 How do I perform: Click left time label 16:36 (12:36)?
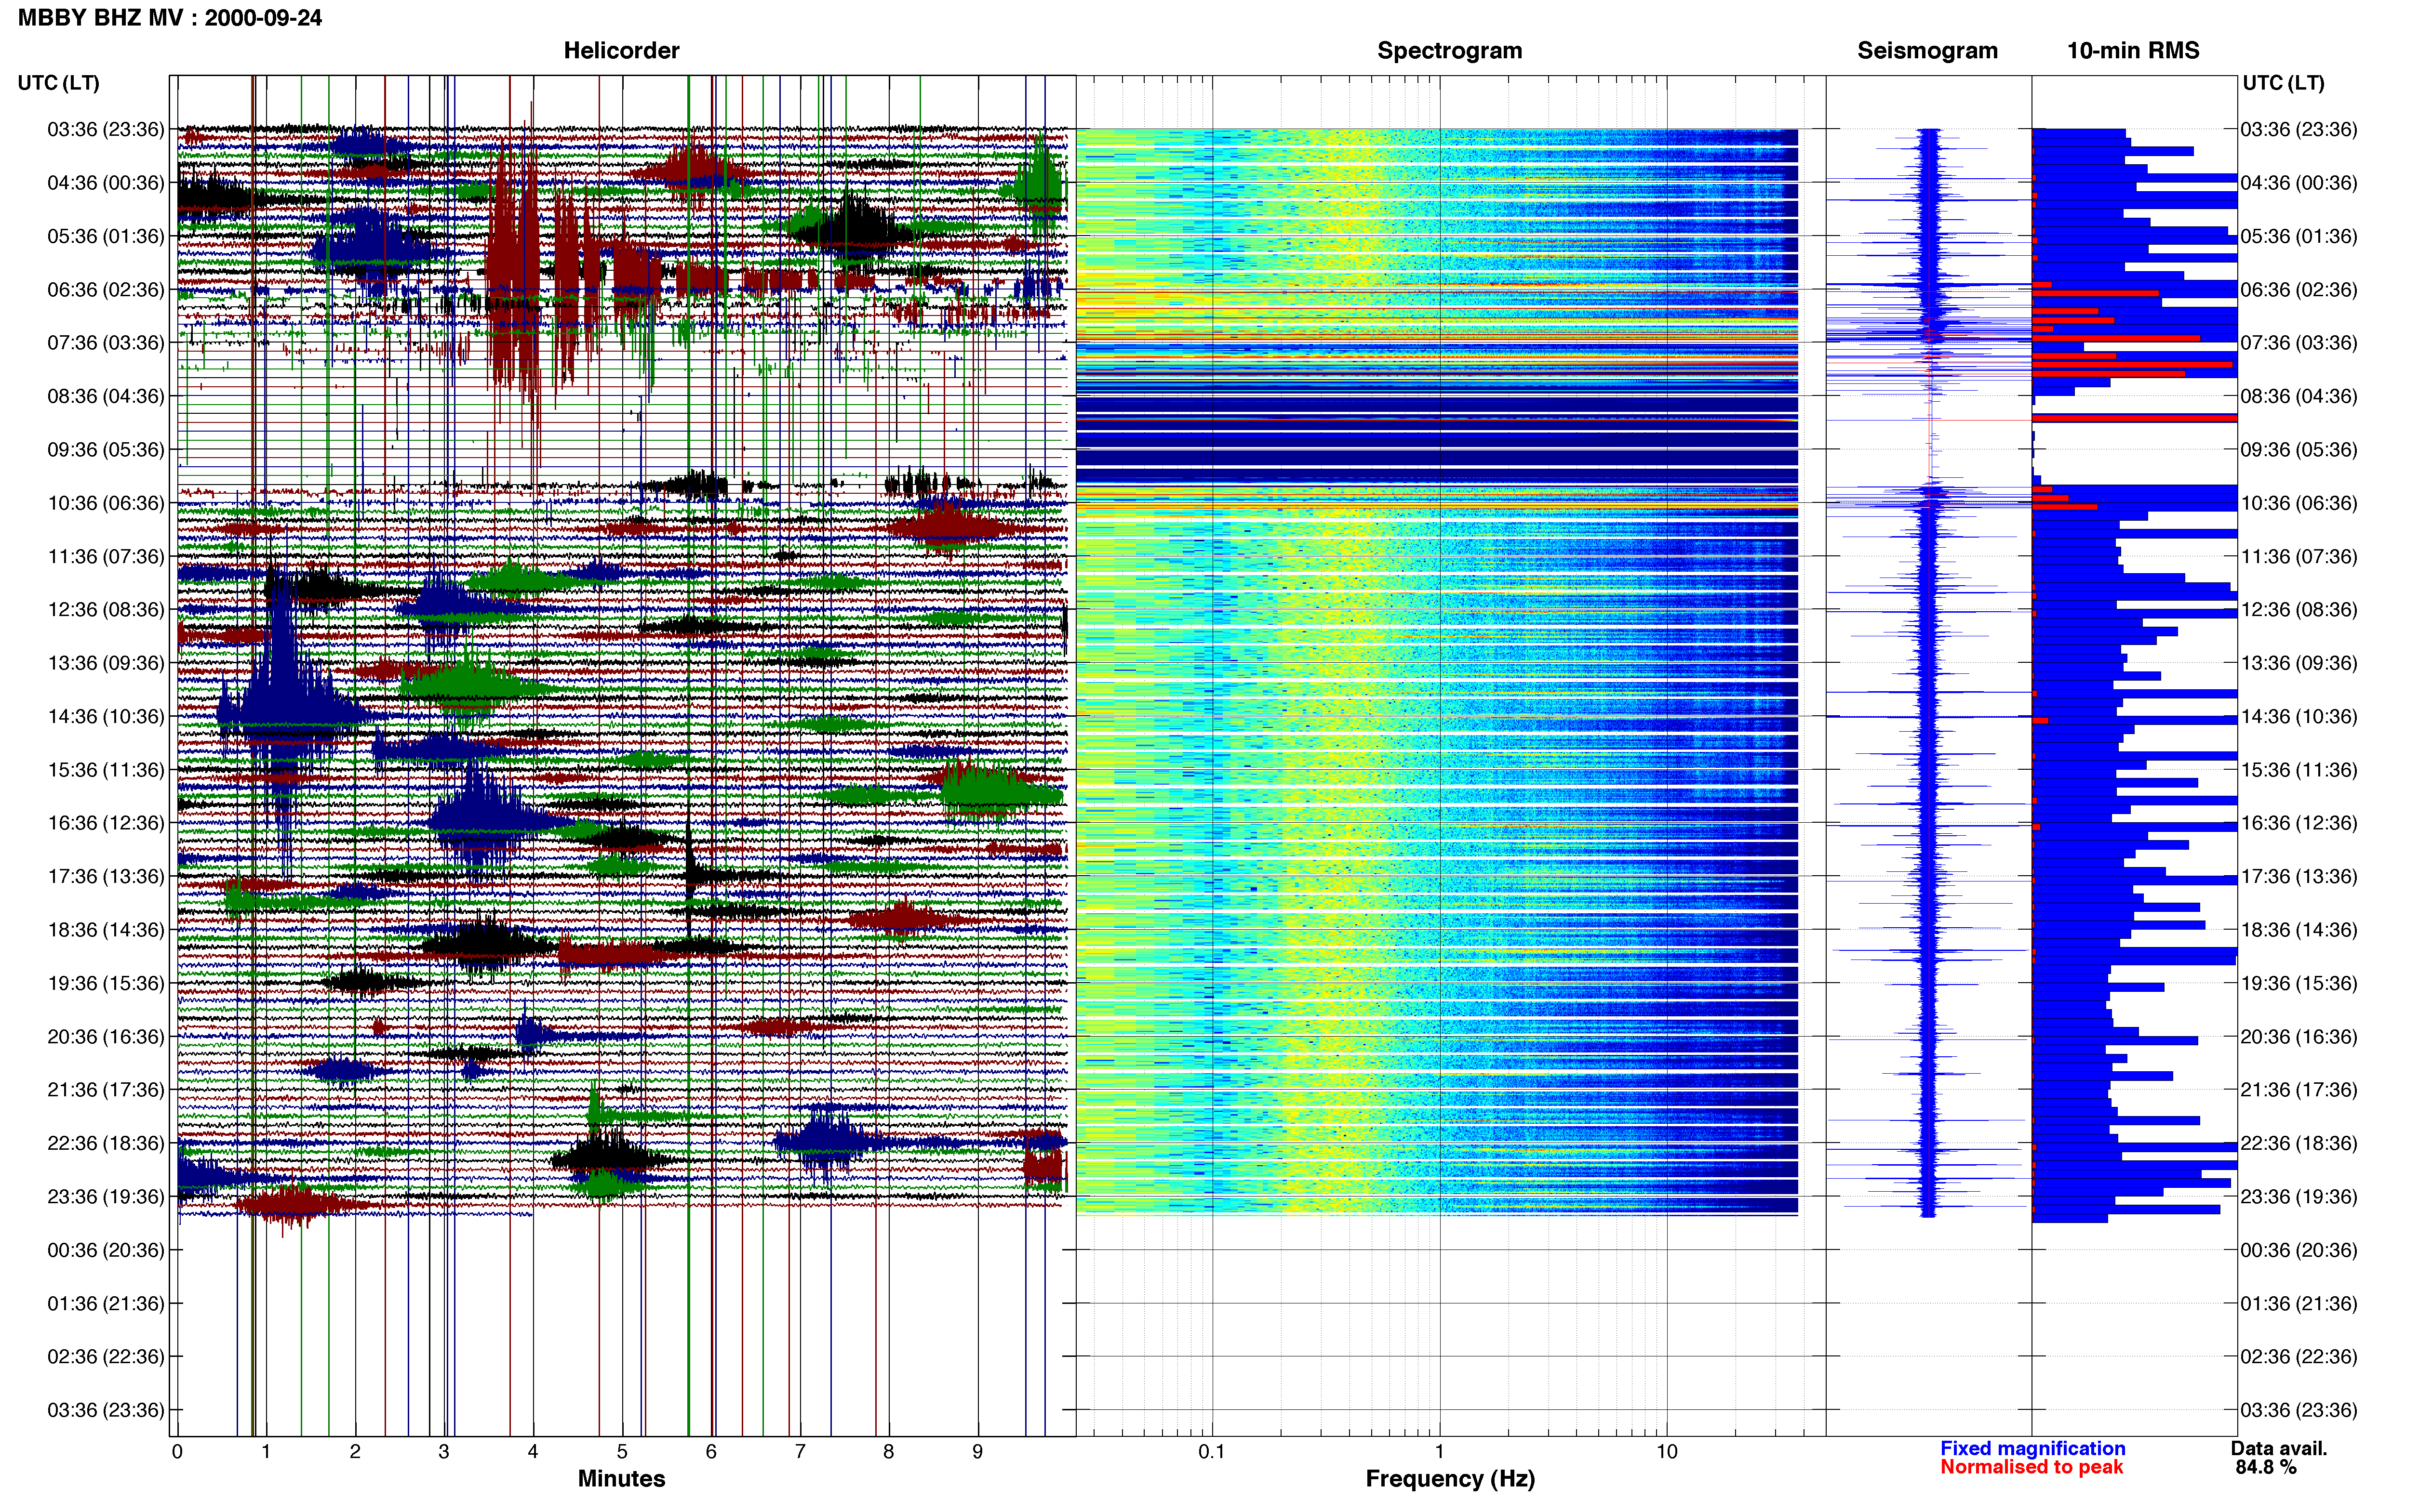coord(106,823)
